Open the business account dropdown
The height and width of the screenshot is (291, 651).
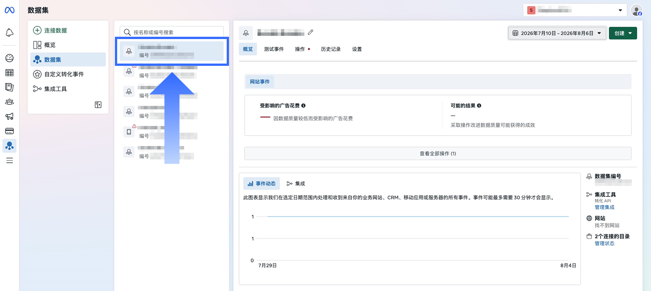click(x=575, y=10)
